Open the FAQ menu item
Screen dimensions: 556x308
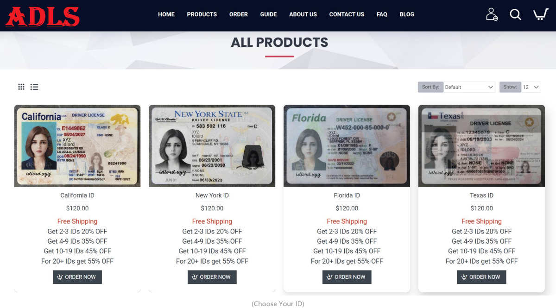coord(382,14)
